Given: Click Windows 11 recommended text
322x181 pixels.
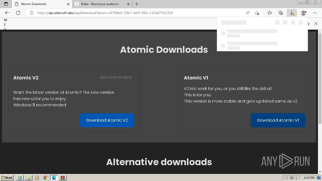Looking at the screenshot, I should [x=40, y=105].
